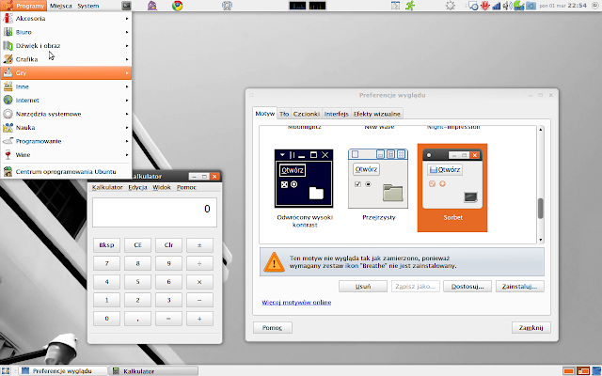Viewport: 602px width, 376px height.
Task: Click the Kalkulator result display field
Action: coord(154,212)
